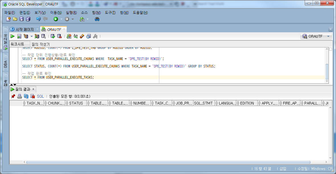Image resolution: width=336 pixels, height=174 pixels.
Task: Run the statement with green play icon
Action: point(13,36)
